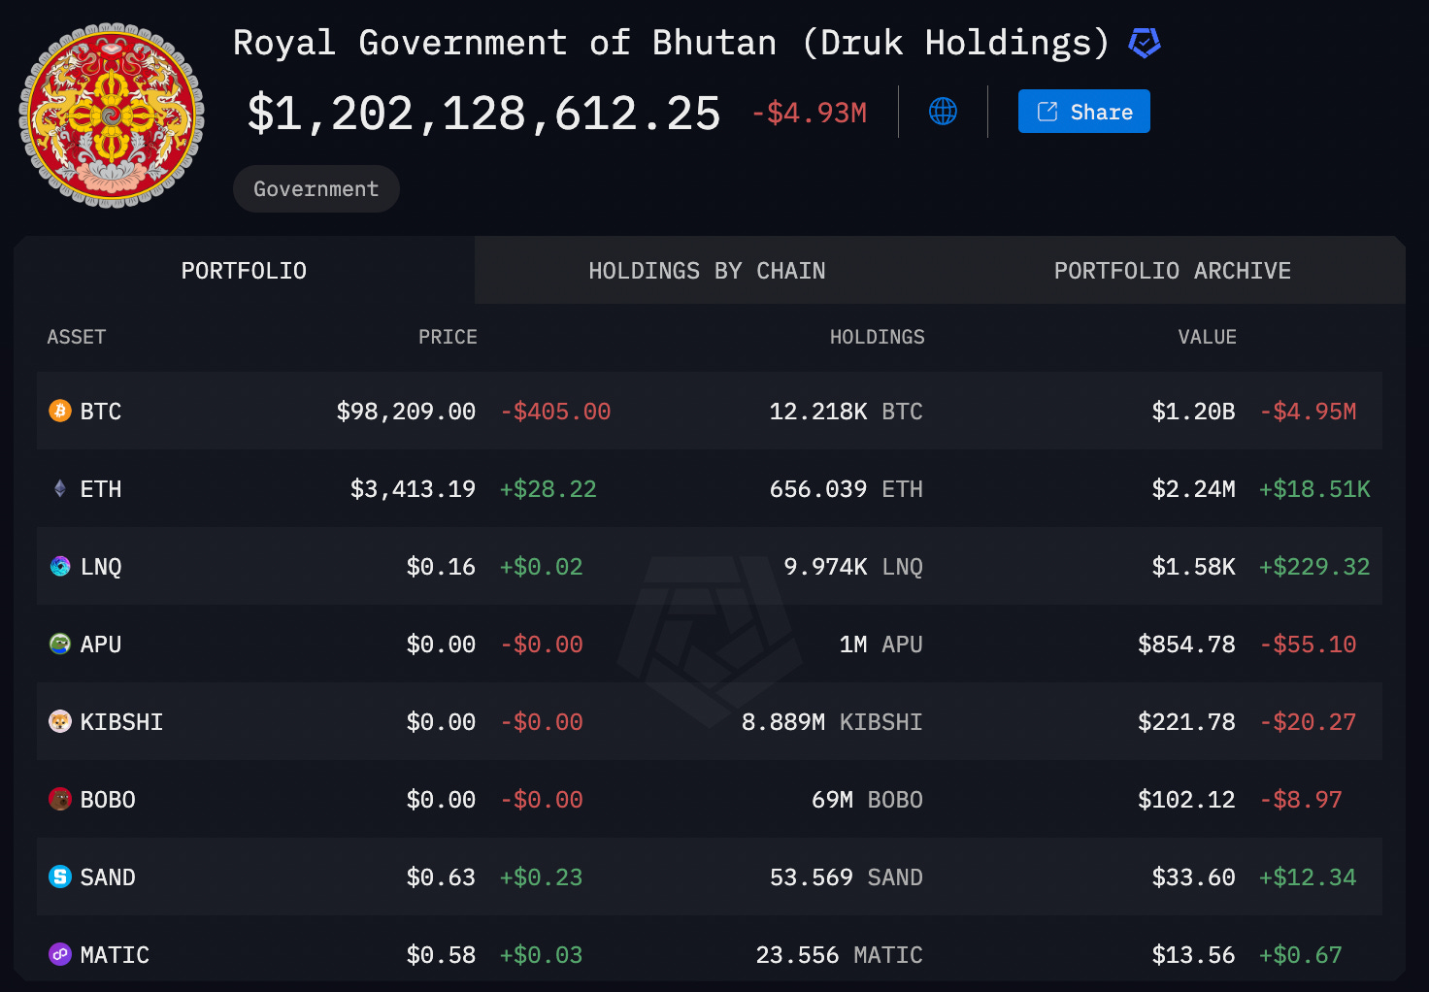
Task: Click the MATIC value $13.56
Action: point(1193,955)
